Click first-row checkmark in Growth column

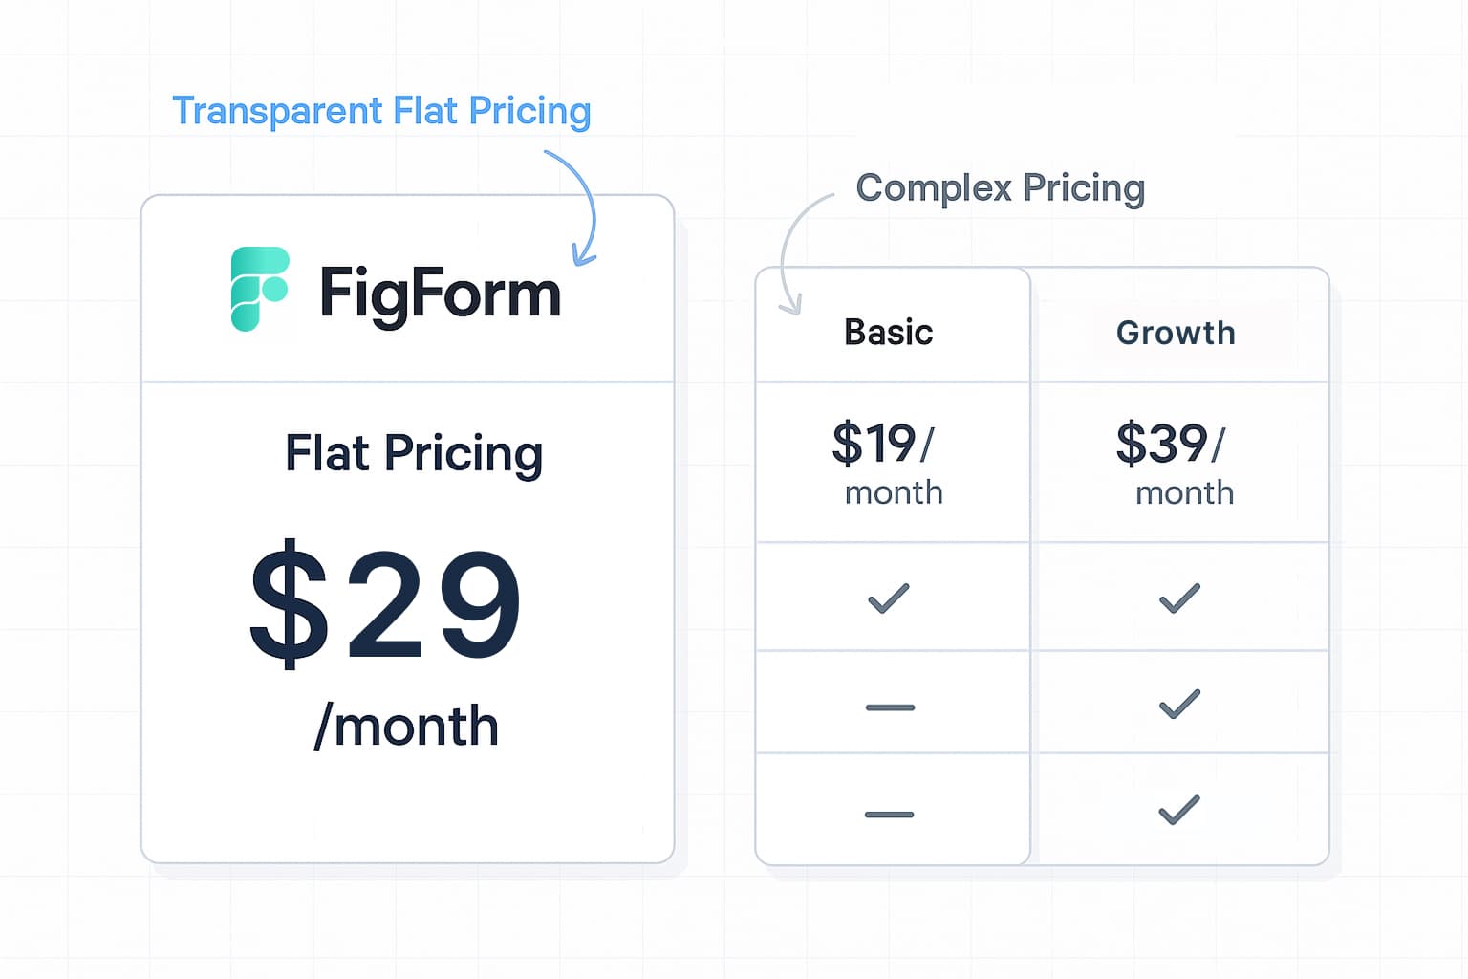(x=1179, y=598)
